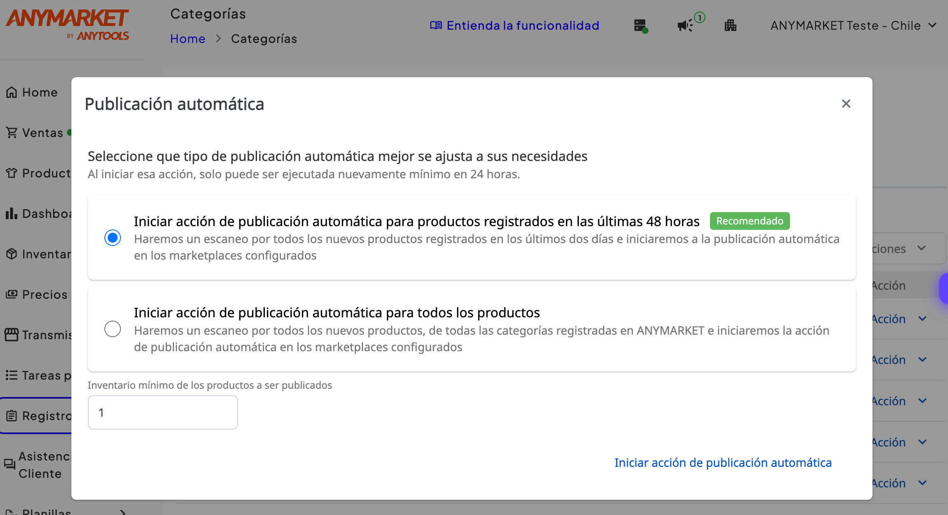Image resolution: width=948 pixels, height=515 pixels.
Task: Close the Publicación automática dialog
Action: pyautogui.click(x=846, y=104)
